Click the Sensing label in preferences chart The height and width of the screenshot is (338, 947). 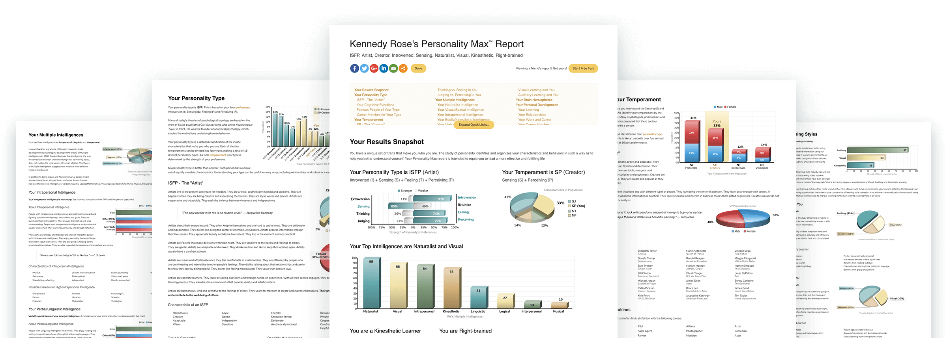[363, 206]
